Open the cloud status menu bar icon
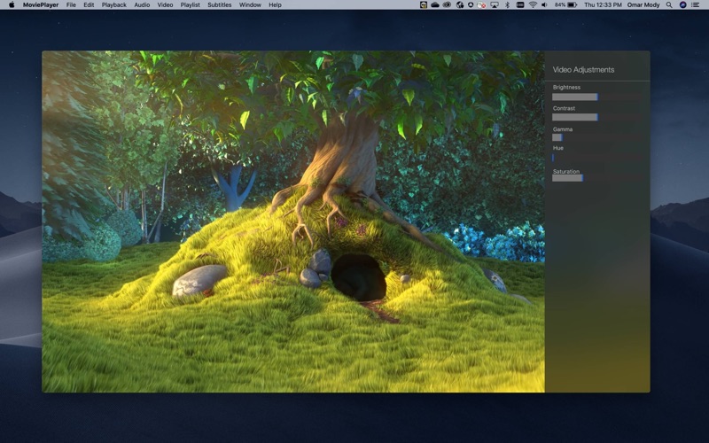709x443 pixels. tap(435, 5)
